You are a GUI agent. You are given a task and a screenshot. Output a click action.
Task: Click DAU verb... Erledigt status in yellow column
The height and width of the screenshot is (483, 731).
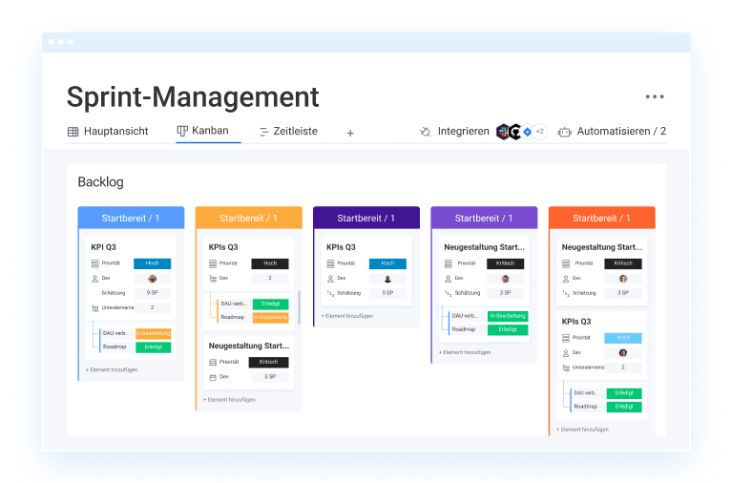(x=270, y=304)
